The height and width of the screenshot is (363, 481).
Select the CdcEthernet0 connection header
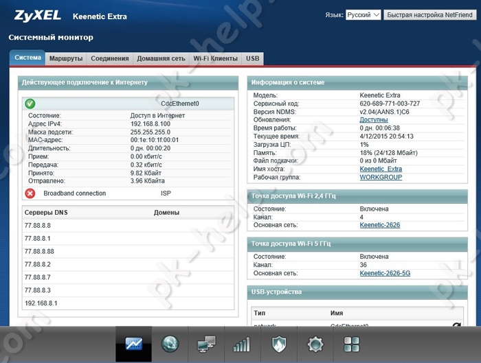click(x=128, y=104)
